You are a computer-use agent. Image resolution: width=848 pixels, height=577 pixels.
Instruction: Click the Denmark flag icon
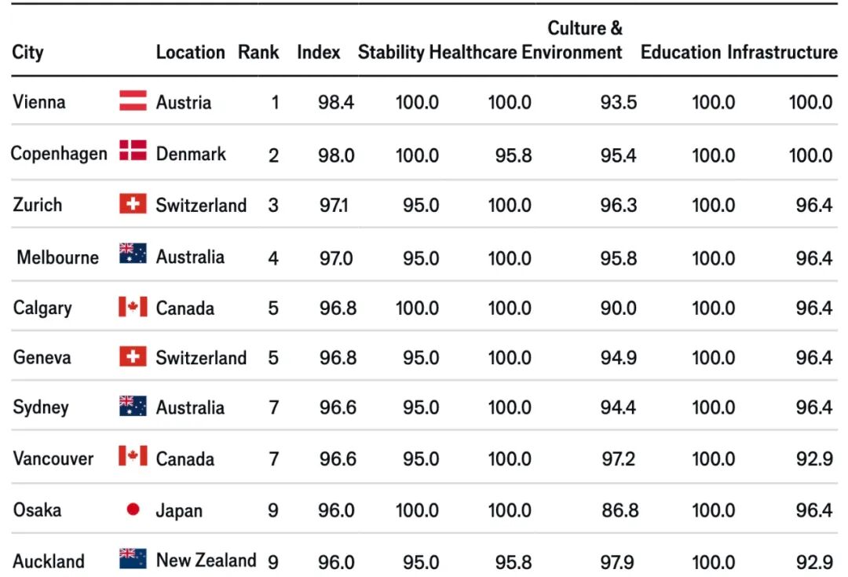click(x=133, y=151)
